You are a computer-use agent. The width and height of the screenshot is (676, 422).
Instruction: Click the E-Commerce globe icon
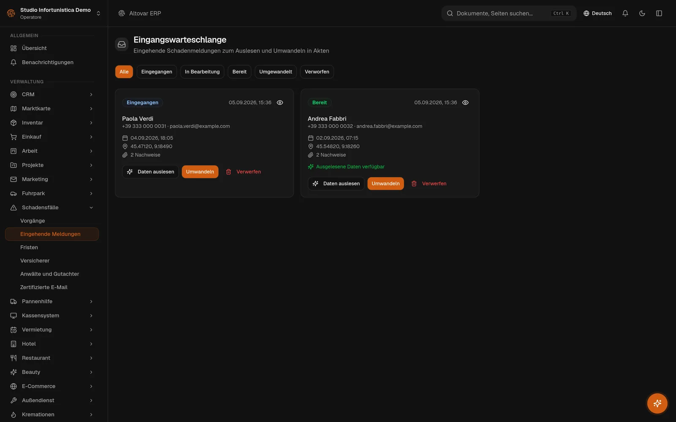tap(14, 386)
